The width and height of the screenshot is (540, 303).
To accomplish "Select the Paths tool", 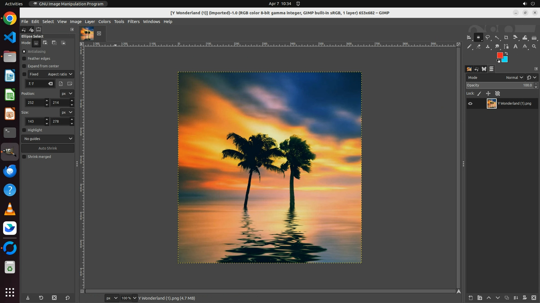I will pos(506,47).
